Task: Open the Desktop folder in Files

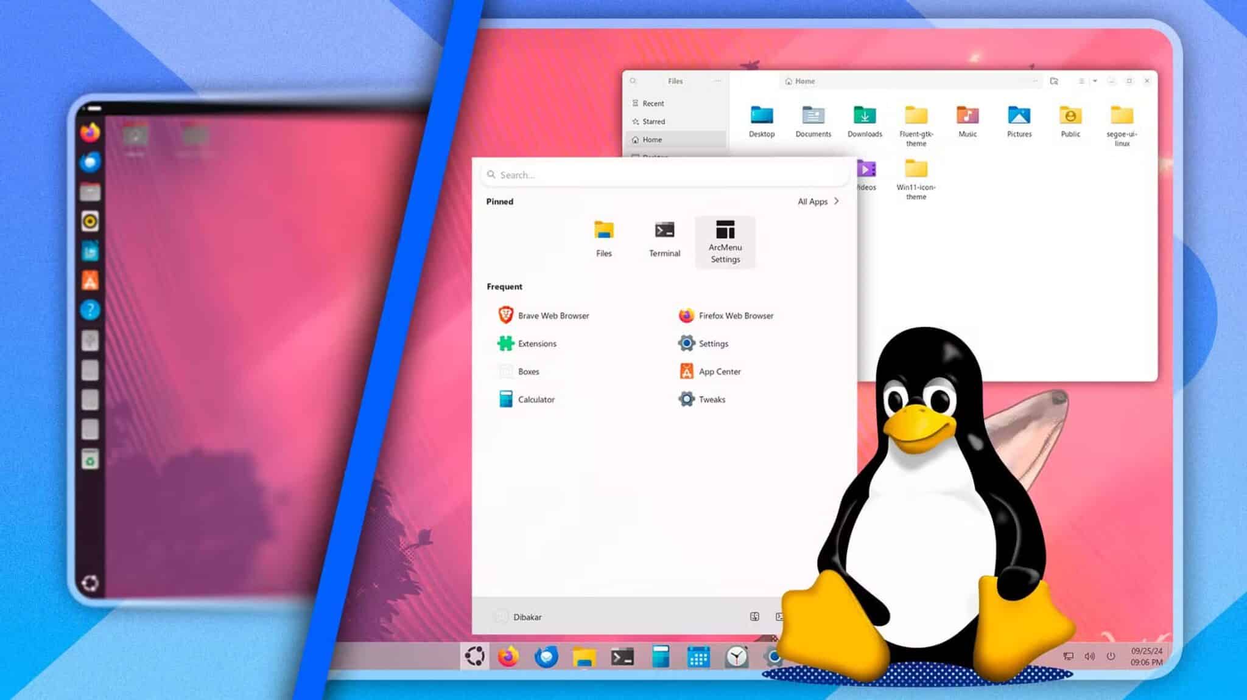Action: click(x=762, y=122)
